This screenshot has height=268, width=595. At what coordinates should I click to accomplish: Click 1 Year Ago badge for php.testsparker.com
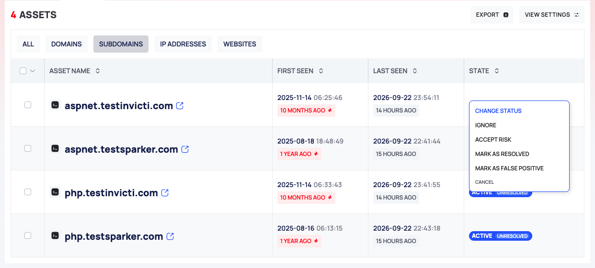tap(299, 241)
